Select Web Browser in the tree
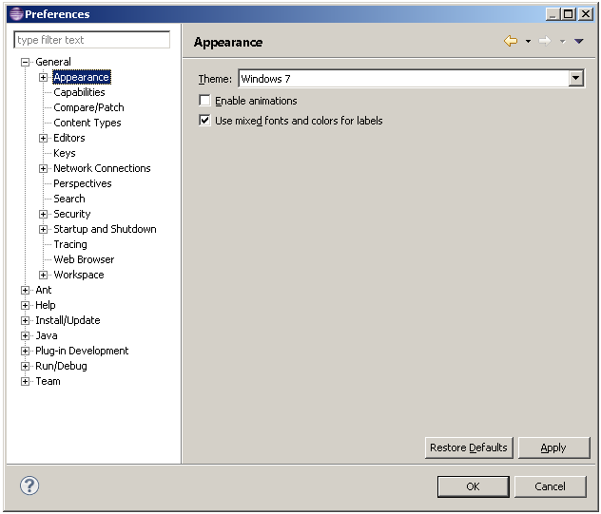 [84, 259]
